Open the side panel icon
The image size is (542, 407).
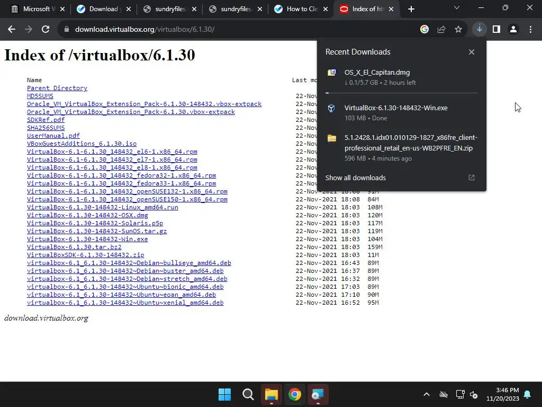496,30
